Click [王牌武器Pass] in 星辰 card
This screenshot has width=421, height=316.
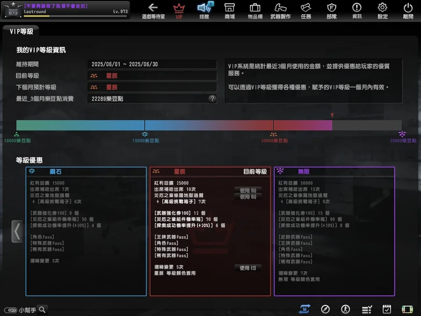[171, 237]
